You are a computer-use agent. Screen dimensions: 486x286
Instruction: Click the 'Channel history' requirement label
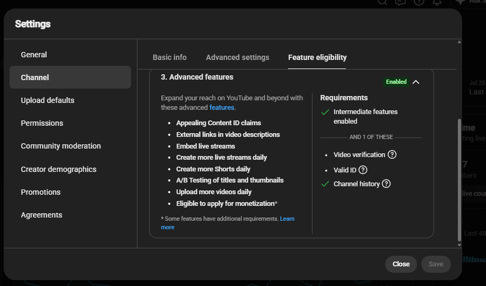[357, 184]
